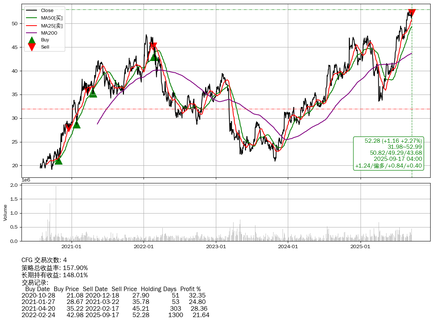
Task: Click the Buy marker near price 43 in early 2022
Action: (x=154, y=57)
